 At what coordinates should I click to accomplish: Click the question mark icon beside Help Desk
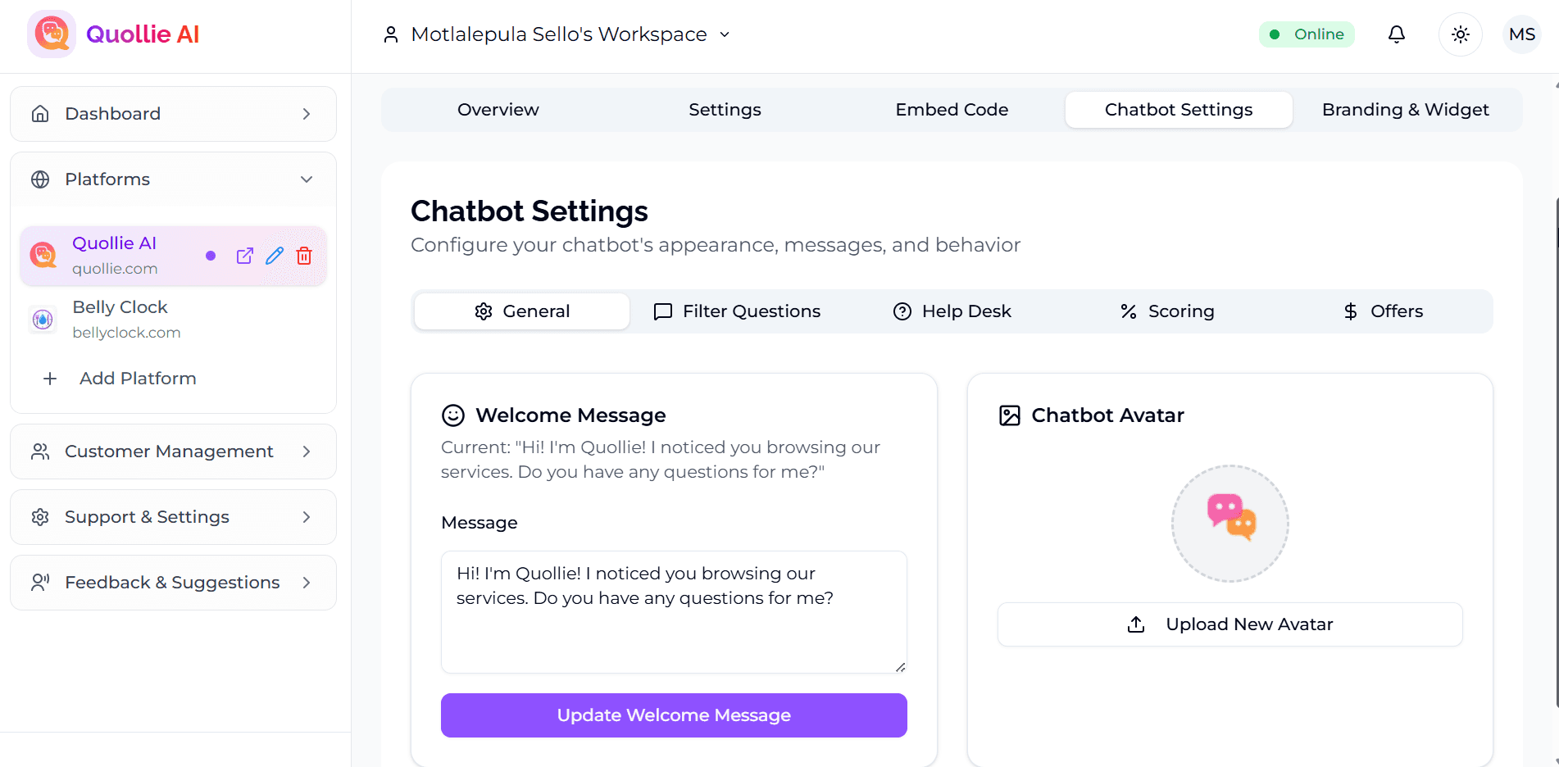click(x=902, y=311)
